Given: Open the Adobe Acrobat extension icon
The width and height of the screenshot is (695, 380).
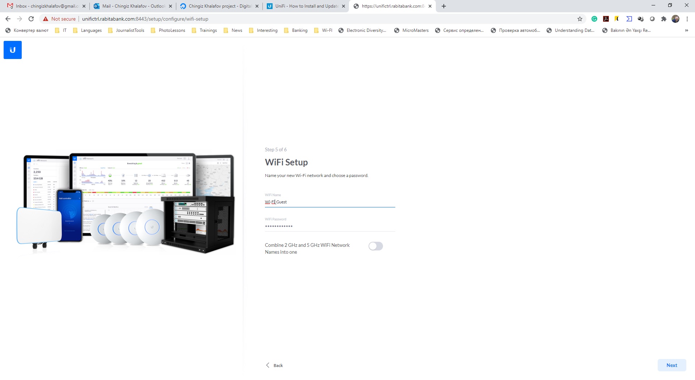Looking at the screenshot, I should [606, 19].
